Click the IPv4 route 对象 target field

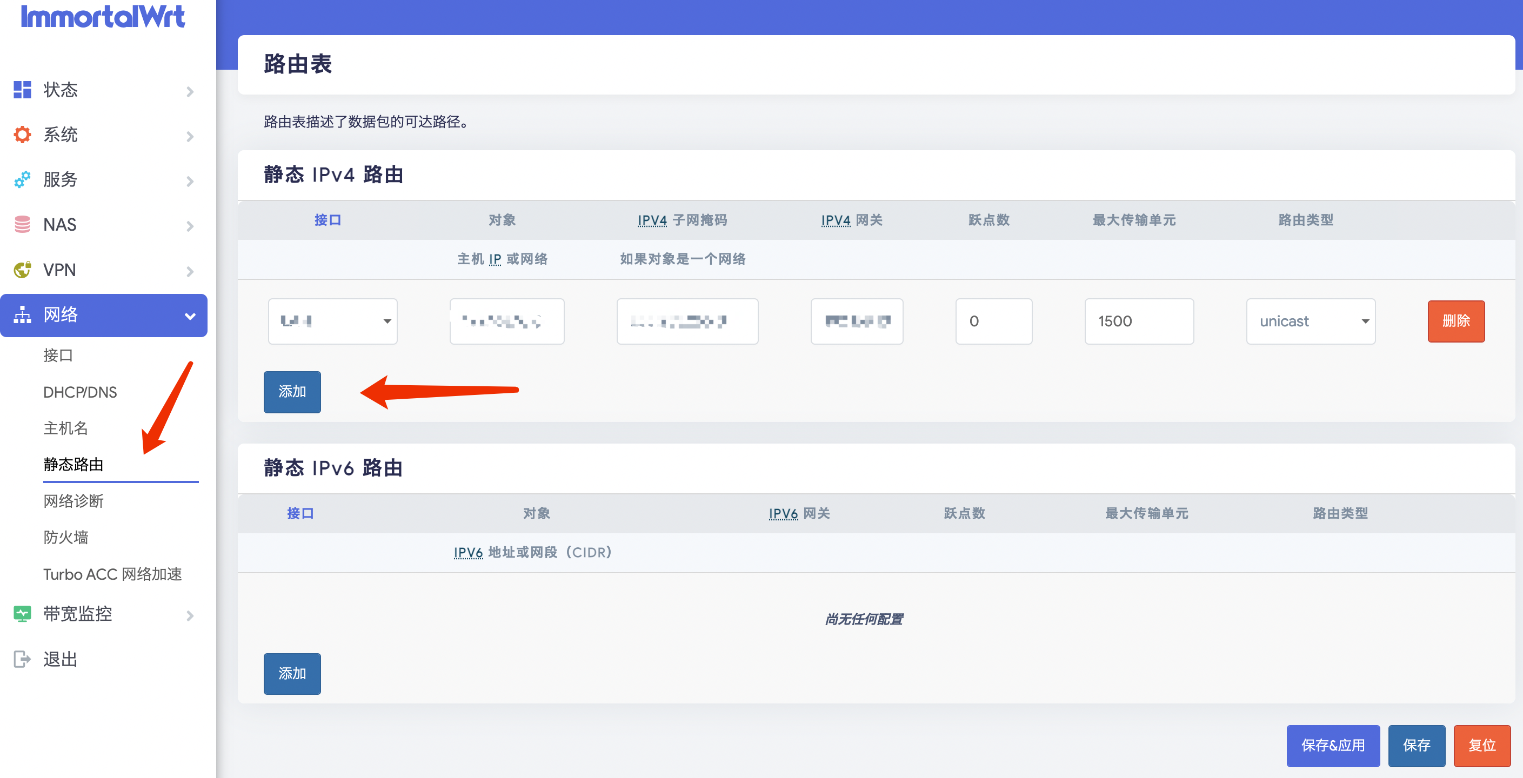[x=507, y=321]
